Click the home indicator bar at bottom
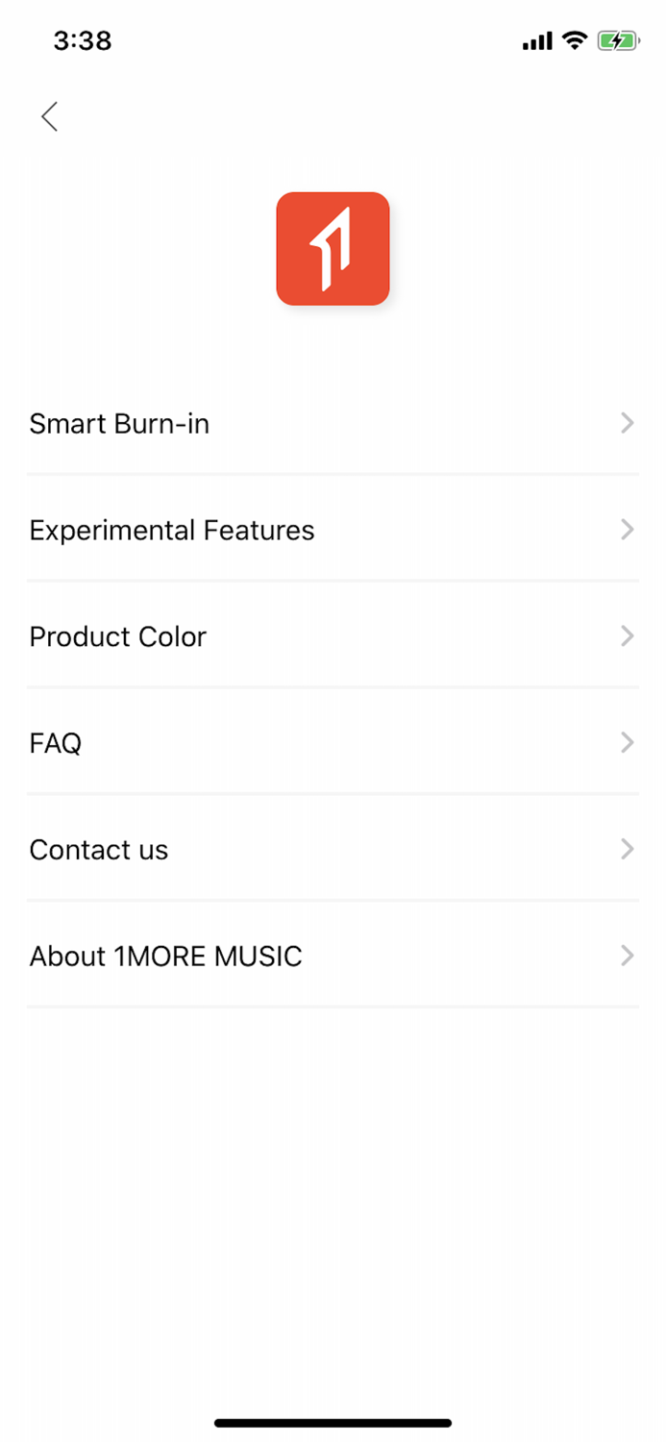This screenshot has height=1442, width=666. 333,1422
